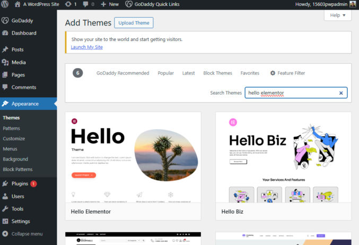Click the WordPress logo in admin bar
Image resolution: width=359 pixels, height=245 pixels.
pyautogui.click(x=5, y=4)
